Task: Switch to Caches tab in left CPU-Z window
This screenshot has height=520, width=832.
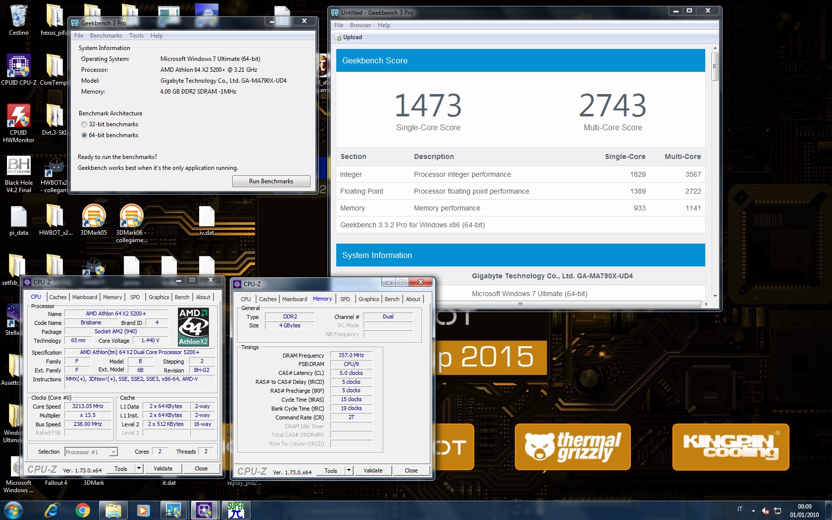Action: pyautogui.click(x=57, y=297)
